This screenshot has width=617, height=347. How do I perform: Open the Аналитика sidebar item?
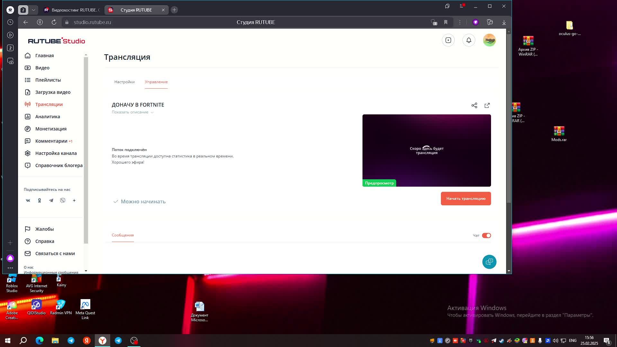(x=48, y=117)
